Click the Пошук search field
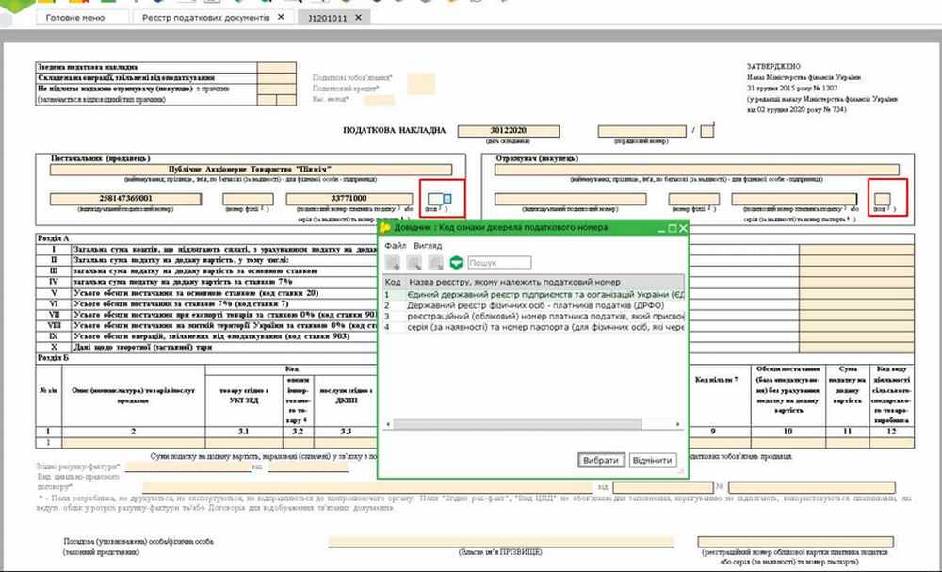 (x=498, y=263)
